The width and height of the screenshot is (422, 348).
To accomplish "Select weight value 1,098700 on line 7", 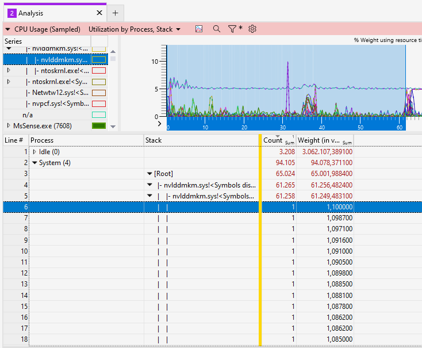I will click(339, 218).
